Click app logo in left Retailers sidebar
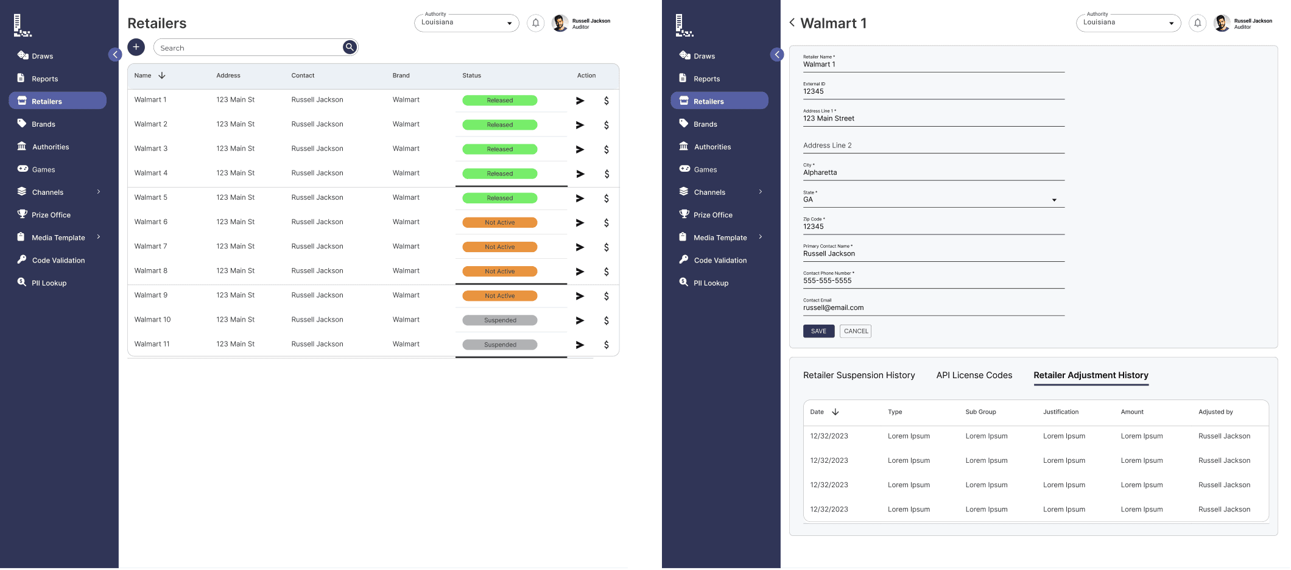 point(22,26)
